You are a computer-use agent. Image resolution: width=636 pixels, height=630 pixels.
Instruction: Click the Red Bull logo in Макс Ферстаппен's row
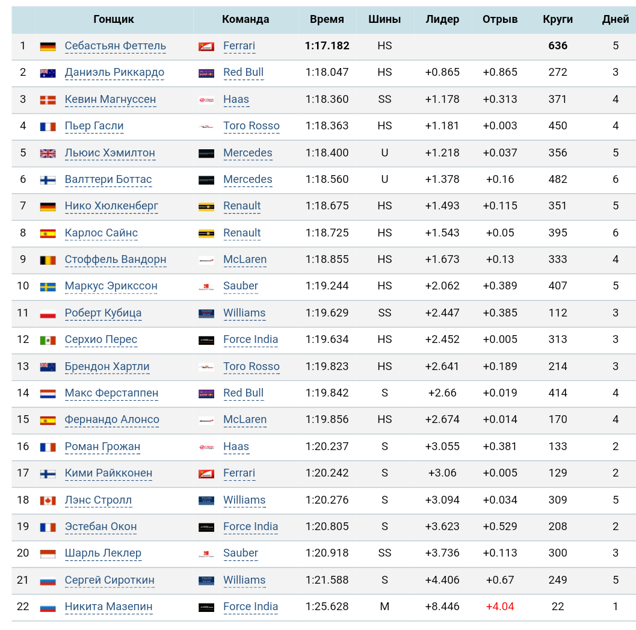point(206,394)
